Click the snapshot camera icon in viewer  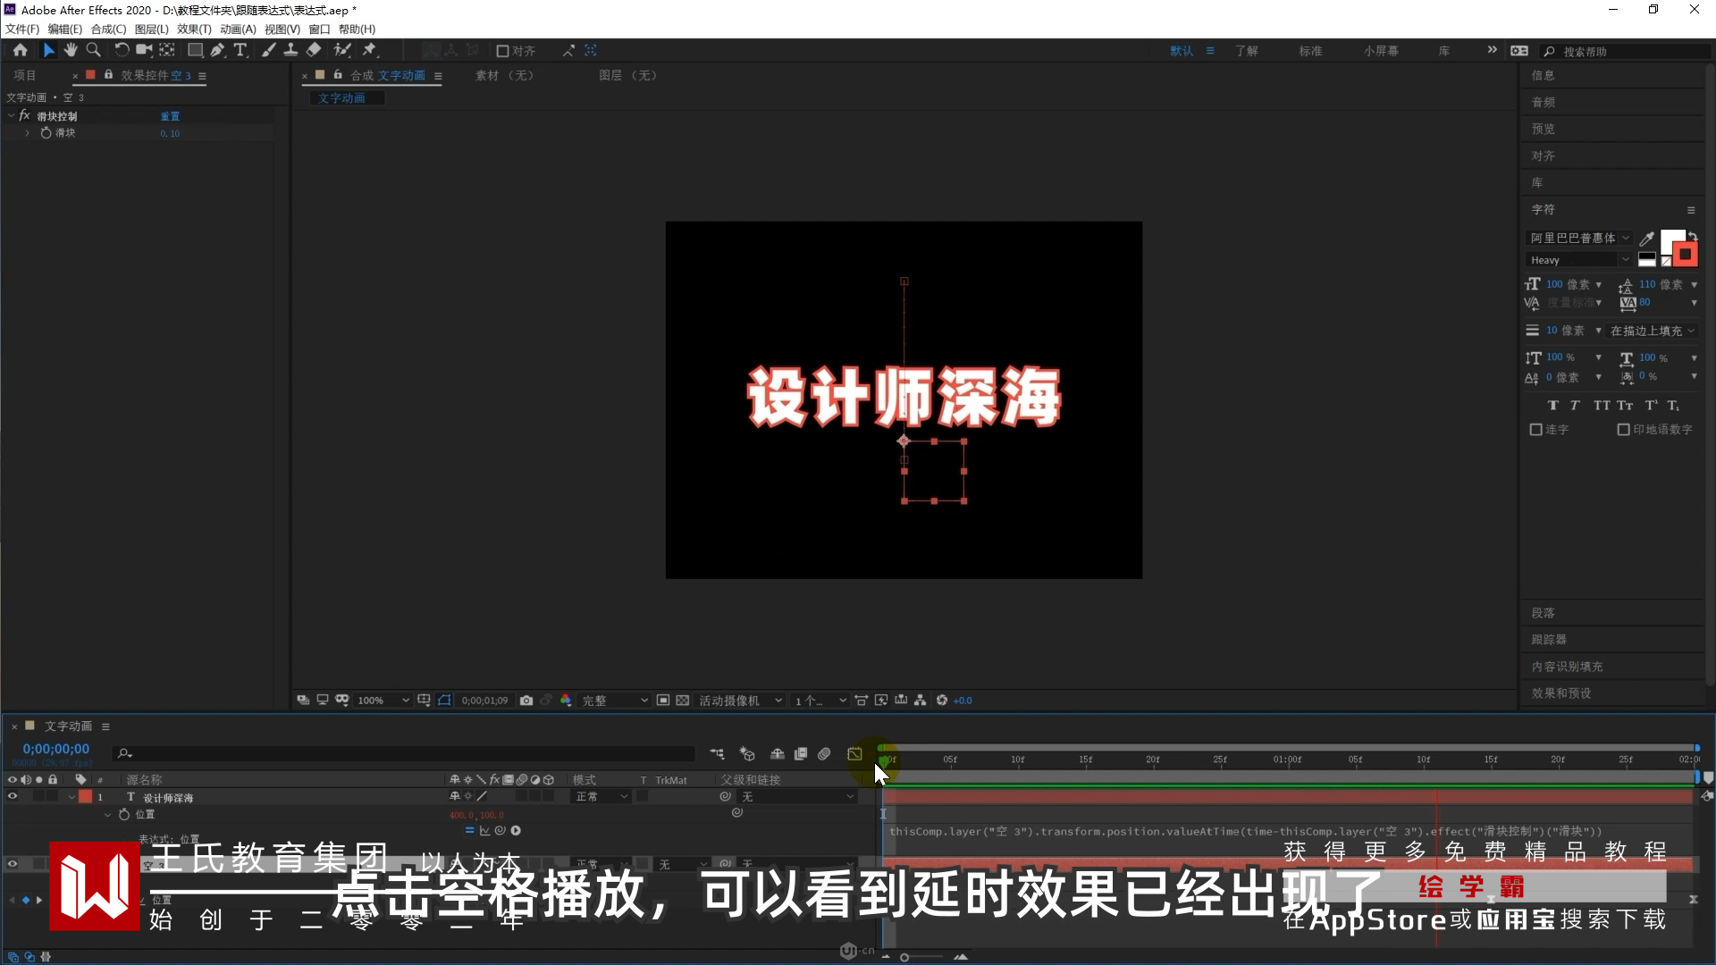coord(526,701)
